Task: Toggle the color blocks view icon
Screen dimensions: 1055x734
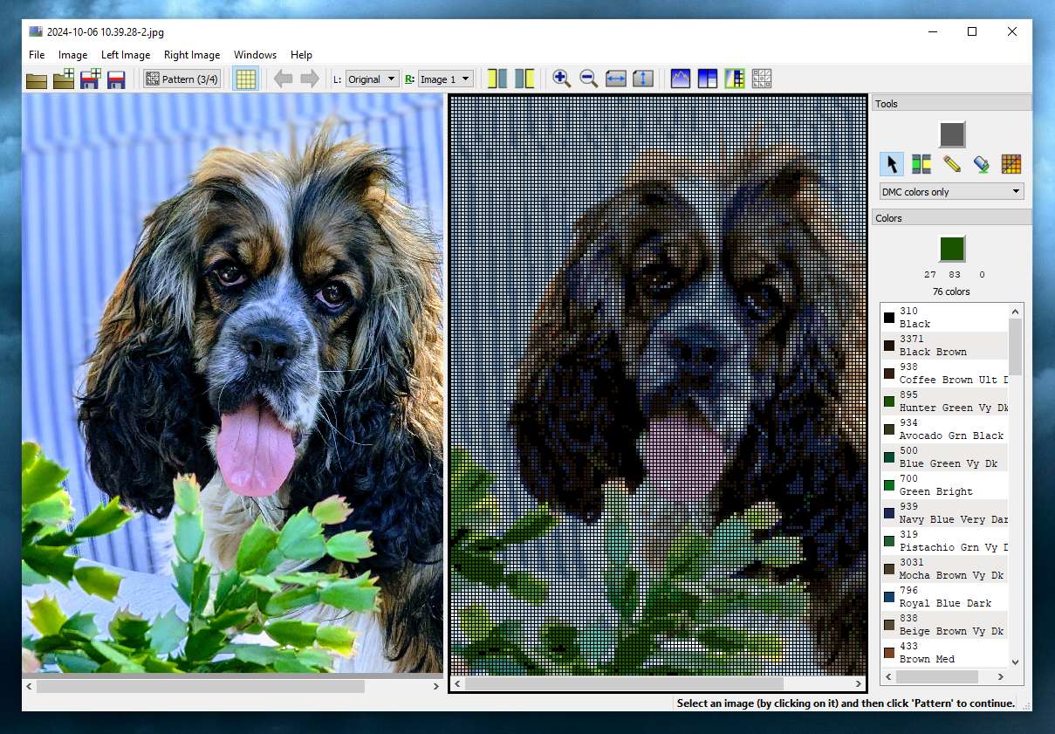Action: point(708,79)
